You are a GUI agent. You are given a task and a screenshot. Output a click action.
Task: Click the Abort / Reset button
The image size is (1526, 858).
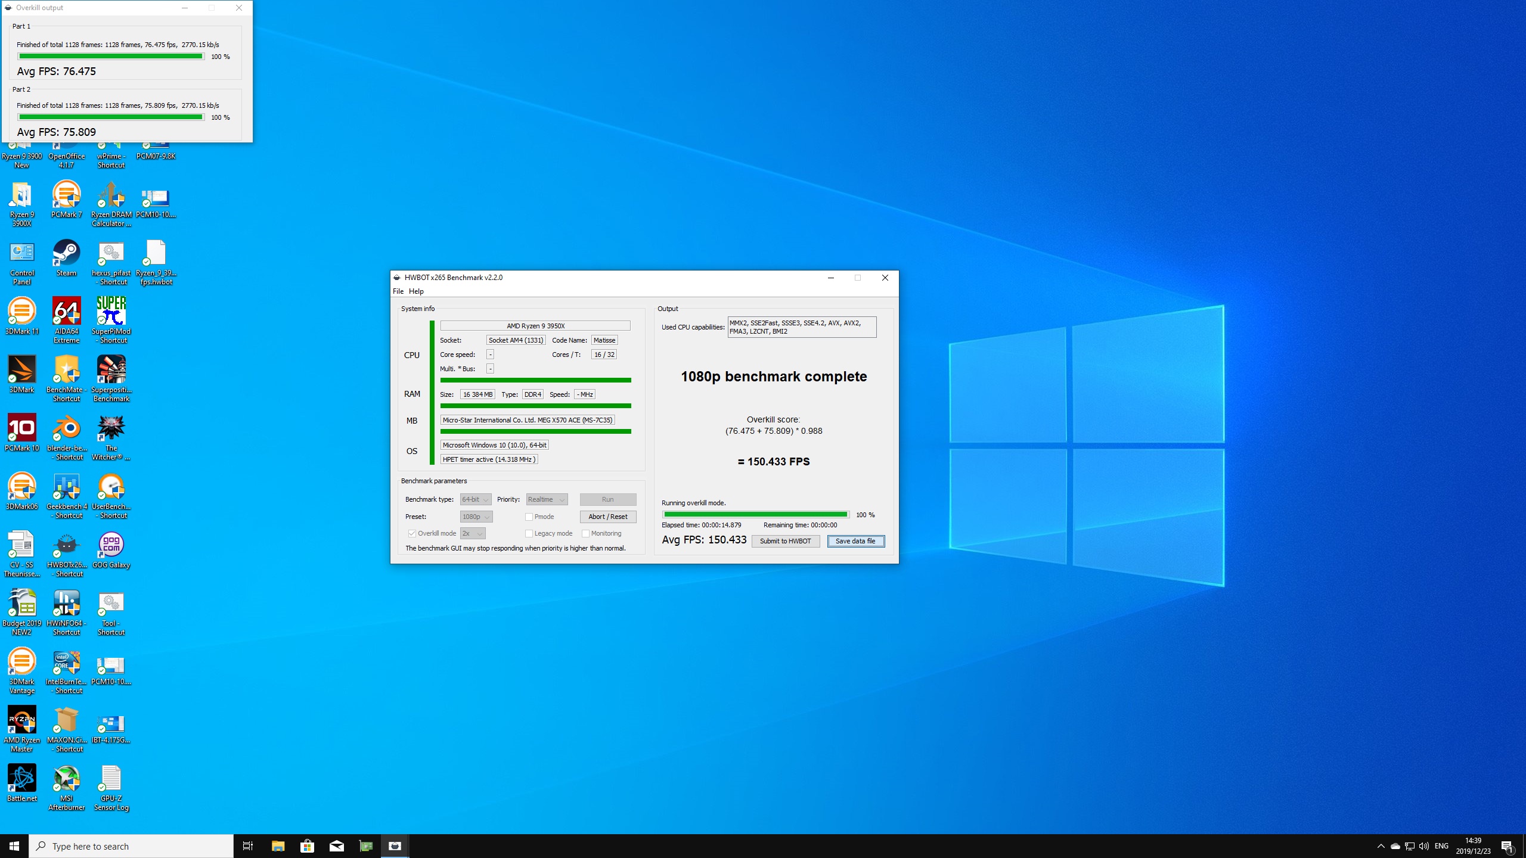click(608, 517)
